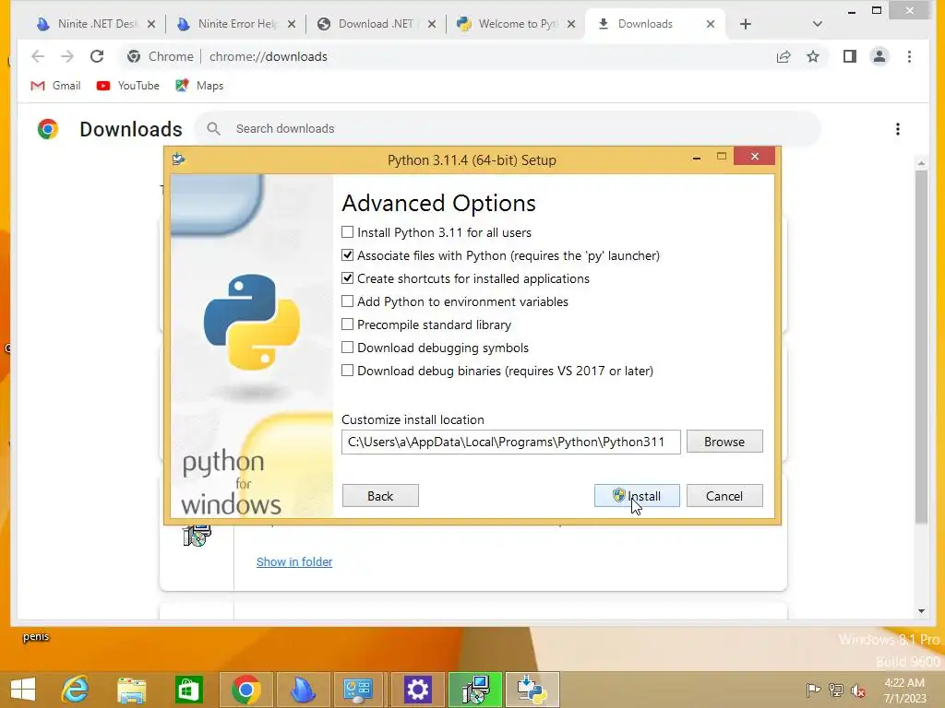The width and height of the screenshot is (945, 708).
Task: Click the Chrome logo beside Downloads heading
Action: click(x=48, y=129)
